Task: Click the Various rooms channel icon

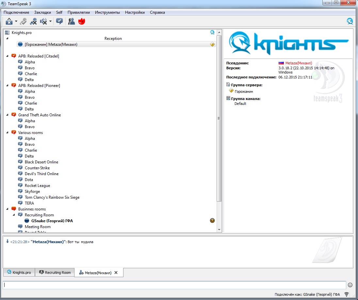Action: click(x=14, y=133)
